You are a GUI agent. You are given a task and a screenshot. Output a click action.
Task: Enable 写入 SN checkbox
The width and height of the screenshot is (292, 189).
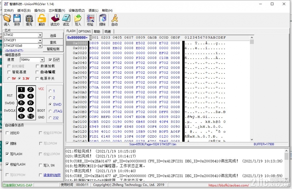[x=40, y=165]
